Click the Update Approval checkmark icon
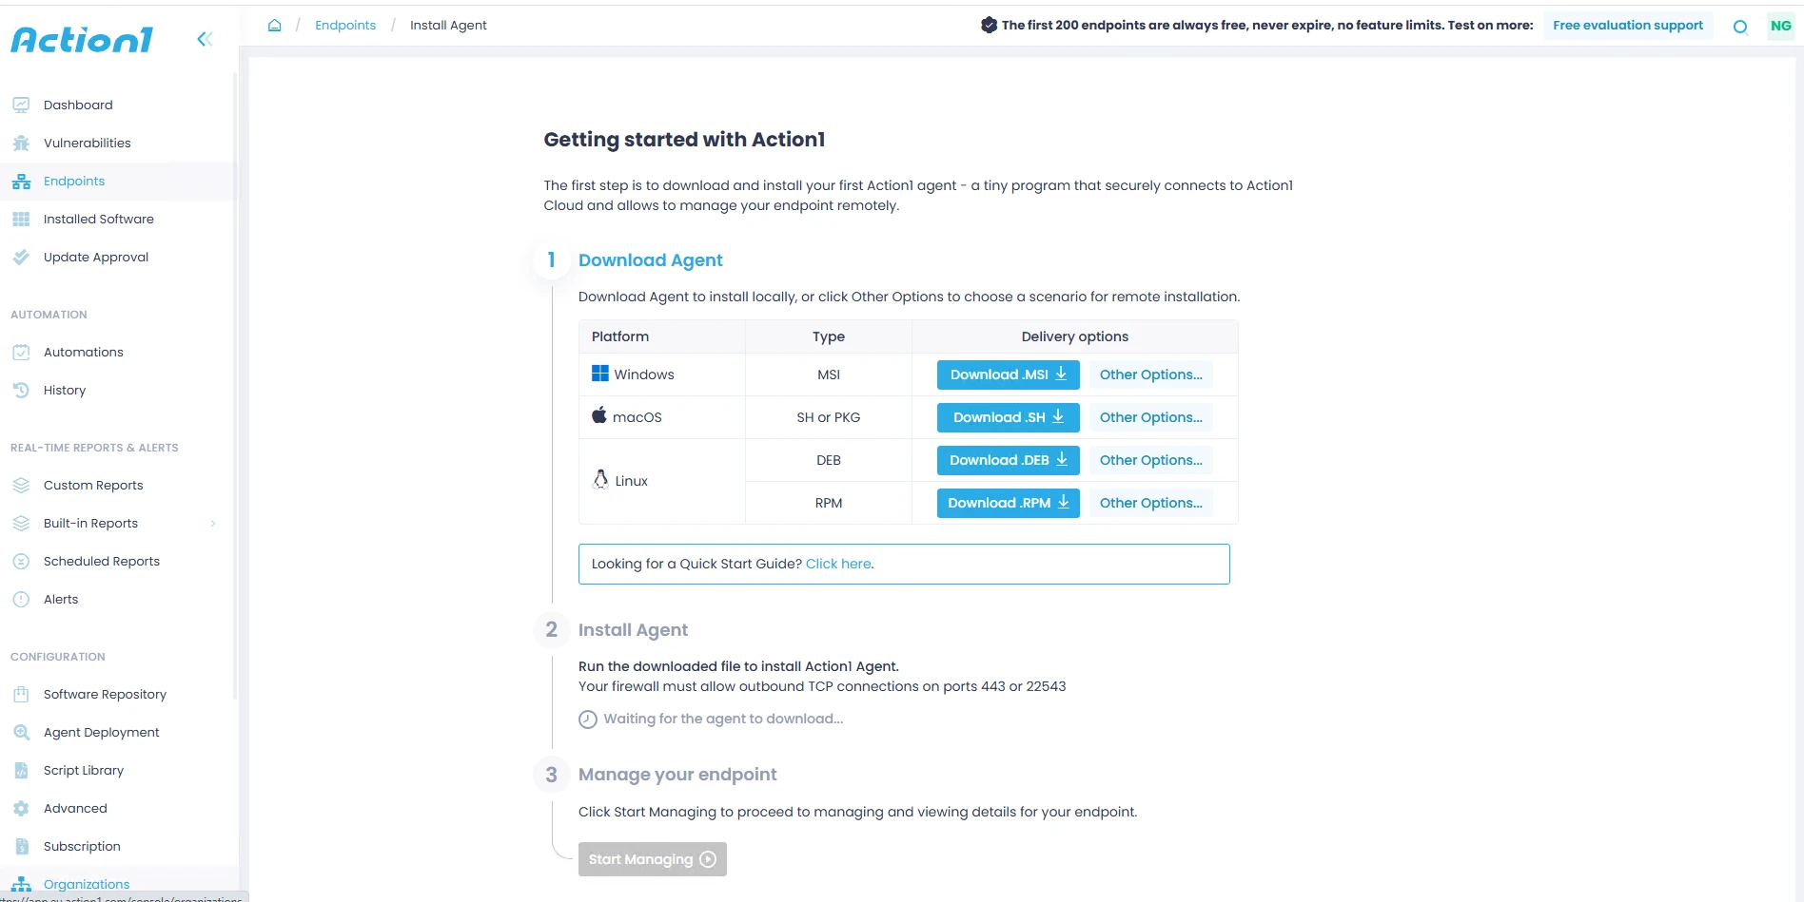Screen dimensions: 1804x902 click(x=21, y=258)
